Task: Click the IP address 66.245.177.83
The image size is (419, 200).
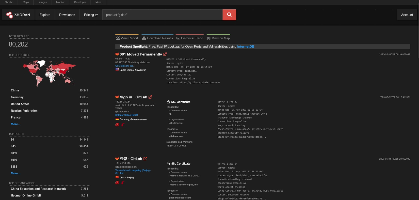Action: tap(123, 59)
